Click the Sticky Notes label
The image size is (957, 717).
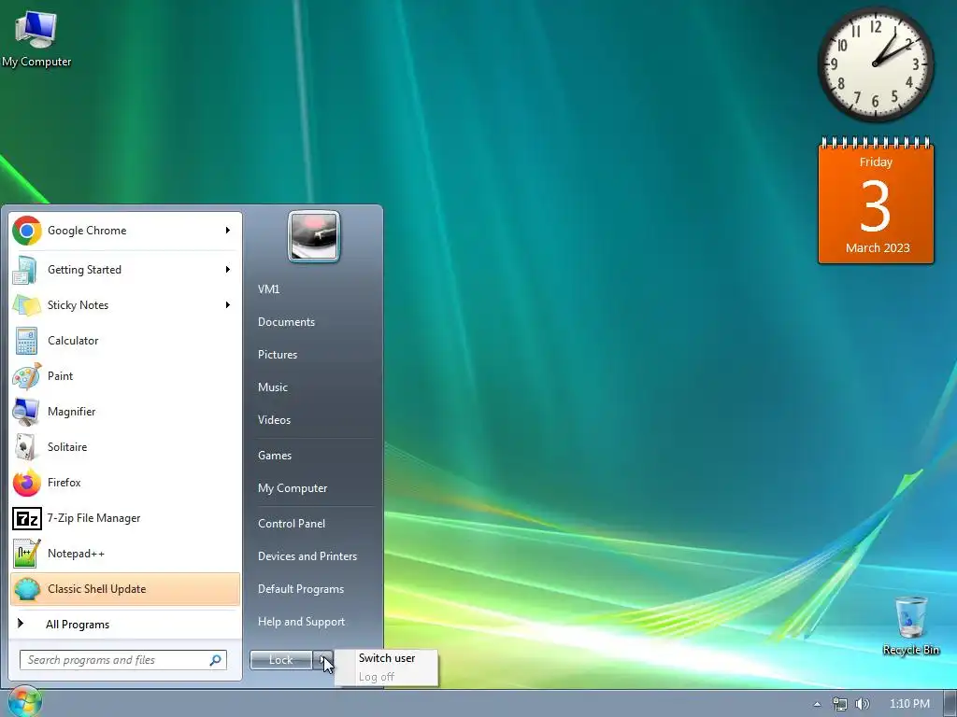79,305
